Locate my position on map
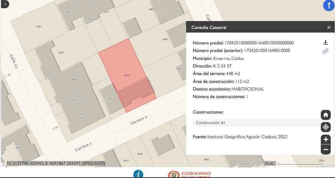 (325, 127)
